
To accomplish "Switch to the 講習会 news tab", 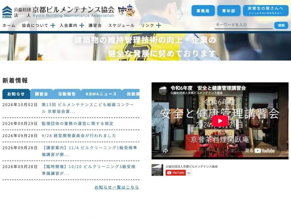I will point(41,94).
